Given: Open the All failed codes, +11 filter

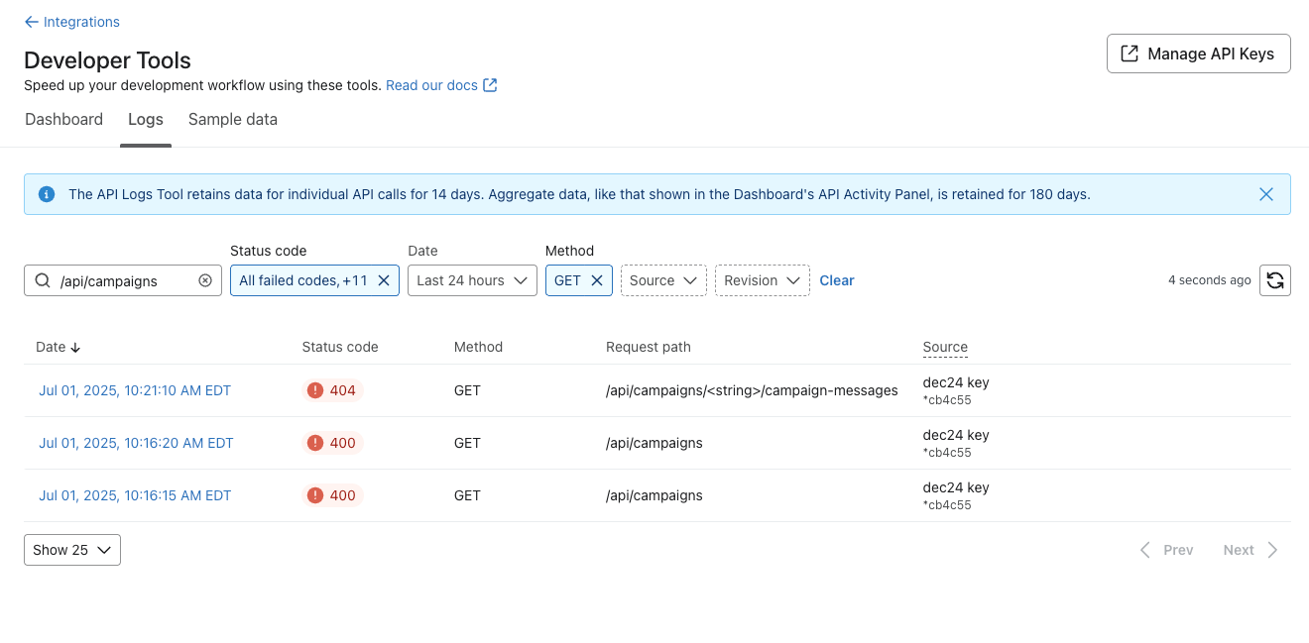Looking at the screenshot, I should 302,280.
